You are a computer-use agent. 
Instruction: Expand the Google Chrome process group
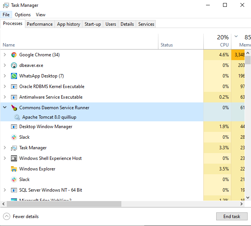click(x=5, y=55)
